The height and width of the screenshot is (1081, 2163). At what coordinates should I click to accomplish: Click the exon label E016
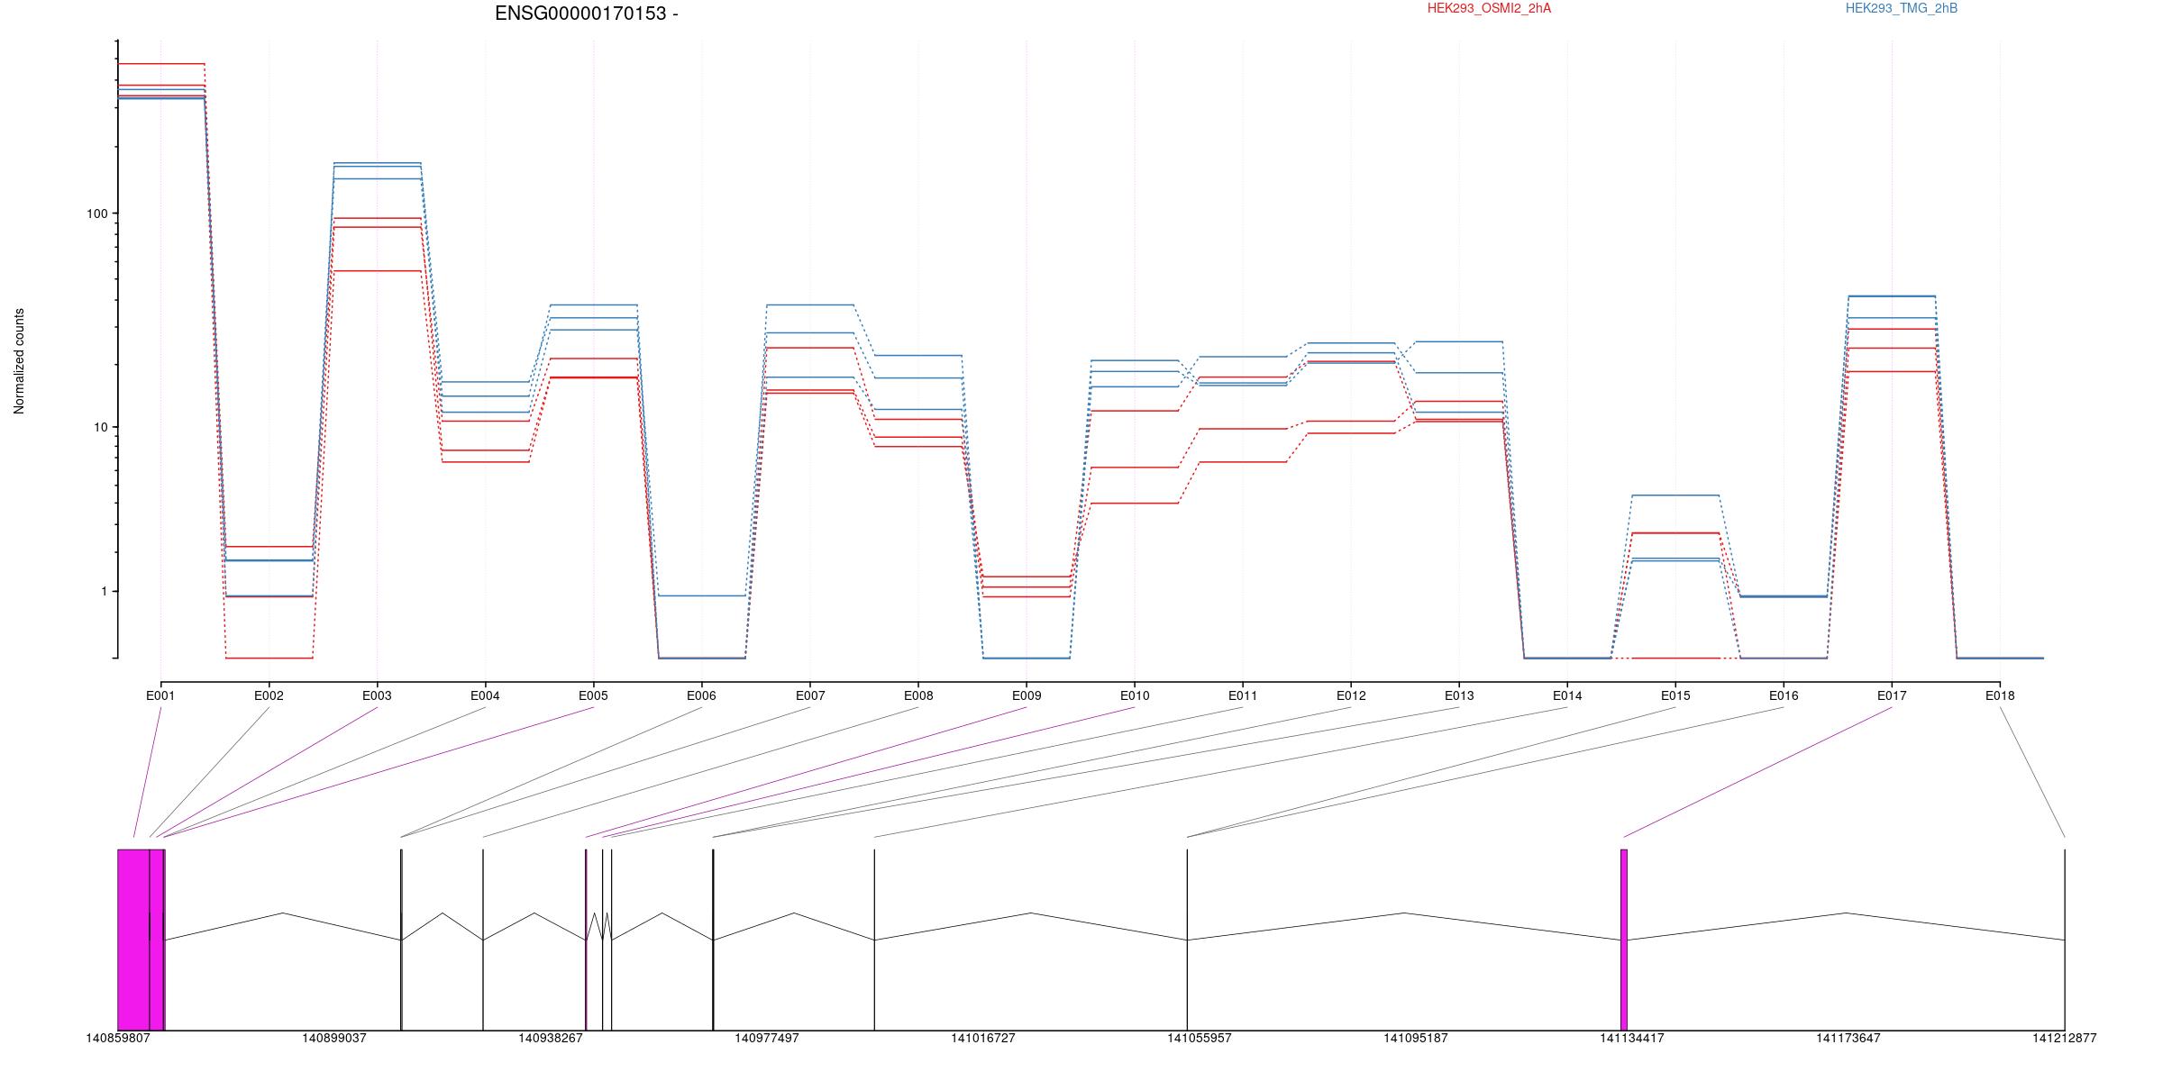coord(1784,695)
